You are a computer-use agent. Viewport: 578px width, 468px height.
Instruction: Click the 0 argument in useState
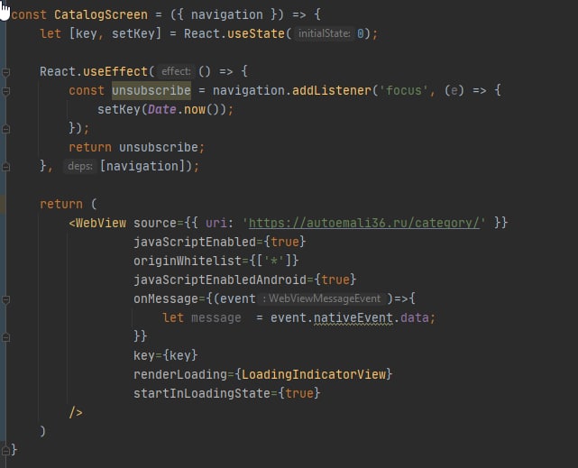click(360, 34)
